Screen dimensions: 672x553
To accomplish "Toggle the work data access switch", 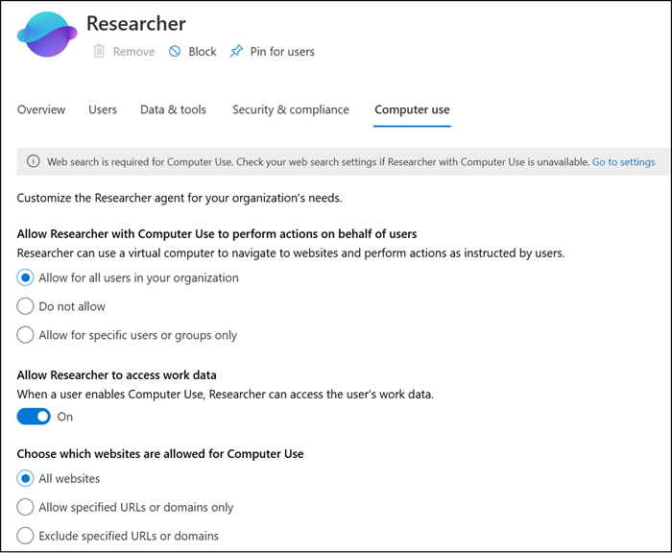I will click(34, 417).
